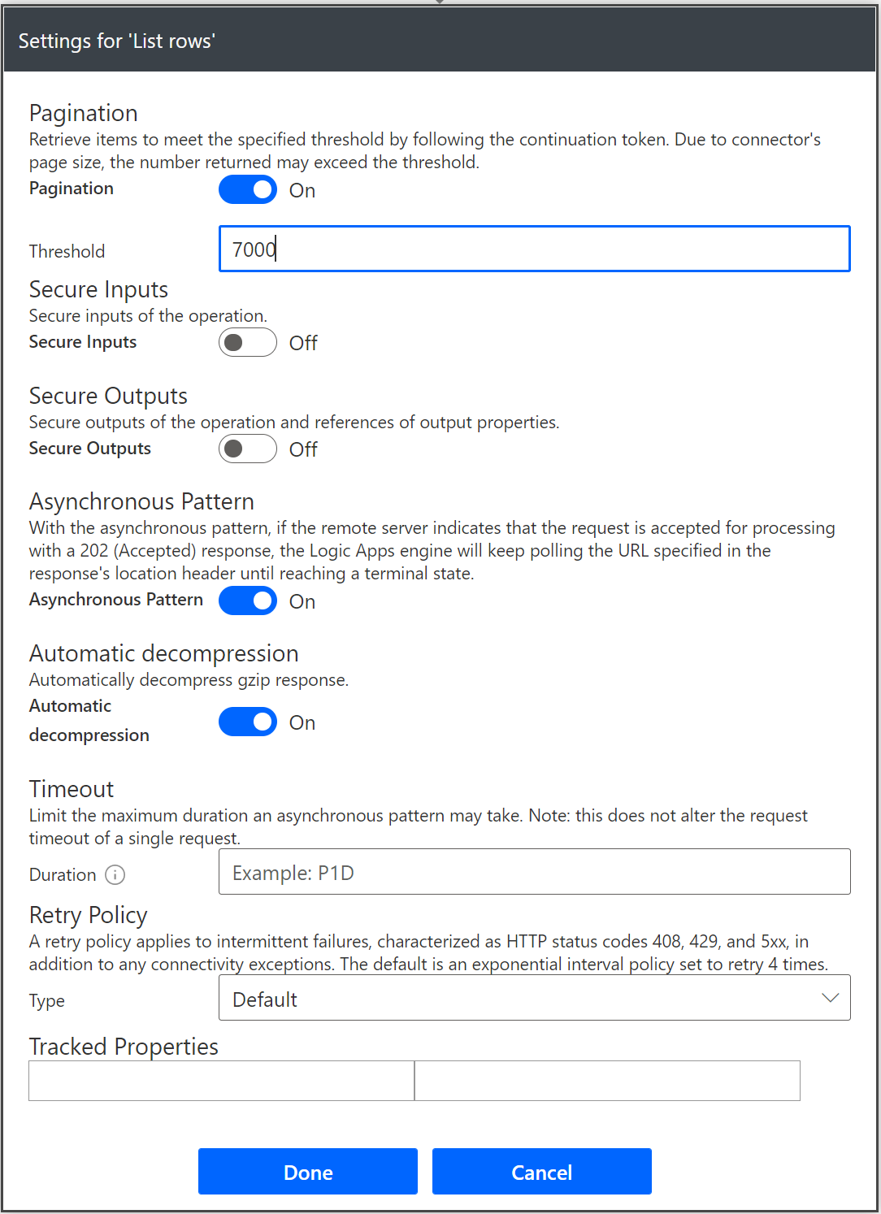Screen dimensions: 881x1214
Task: Enable the Secure Inputs toggle
Action: coord(248,343)
